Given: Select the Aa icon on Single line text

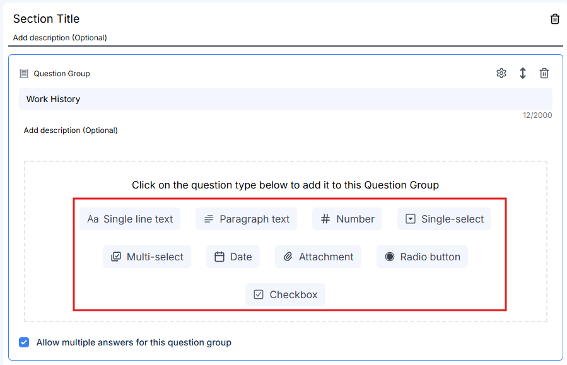Looking at the screenshot, I should point(93,219).
